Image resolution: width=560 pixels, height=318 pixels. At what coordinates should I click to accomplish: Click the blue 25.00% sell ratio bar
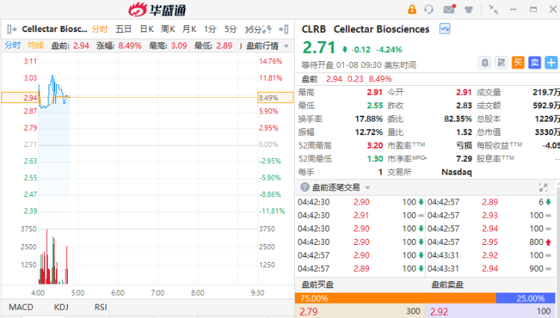(526, 298)
